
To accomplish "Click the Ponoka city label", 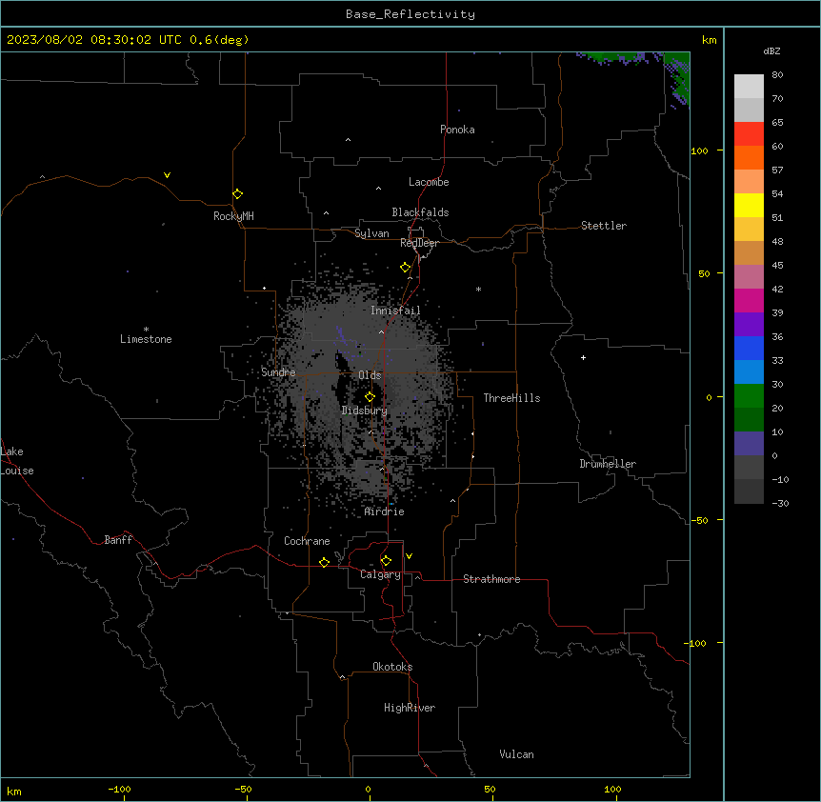I will (x=457, y=130).
